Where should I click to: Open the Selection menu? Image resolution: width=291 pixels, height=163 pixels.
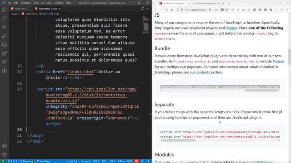[x=26, y=3]
